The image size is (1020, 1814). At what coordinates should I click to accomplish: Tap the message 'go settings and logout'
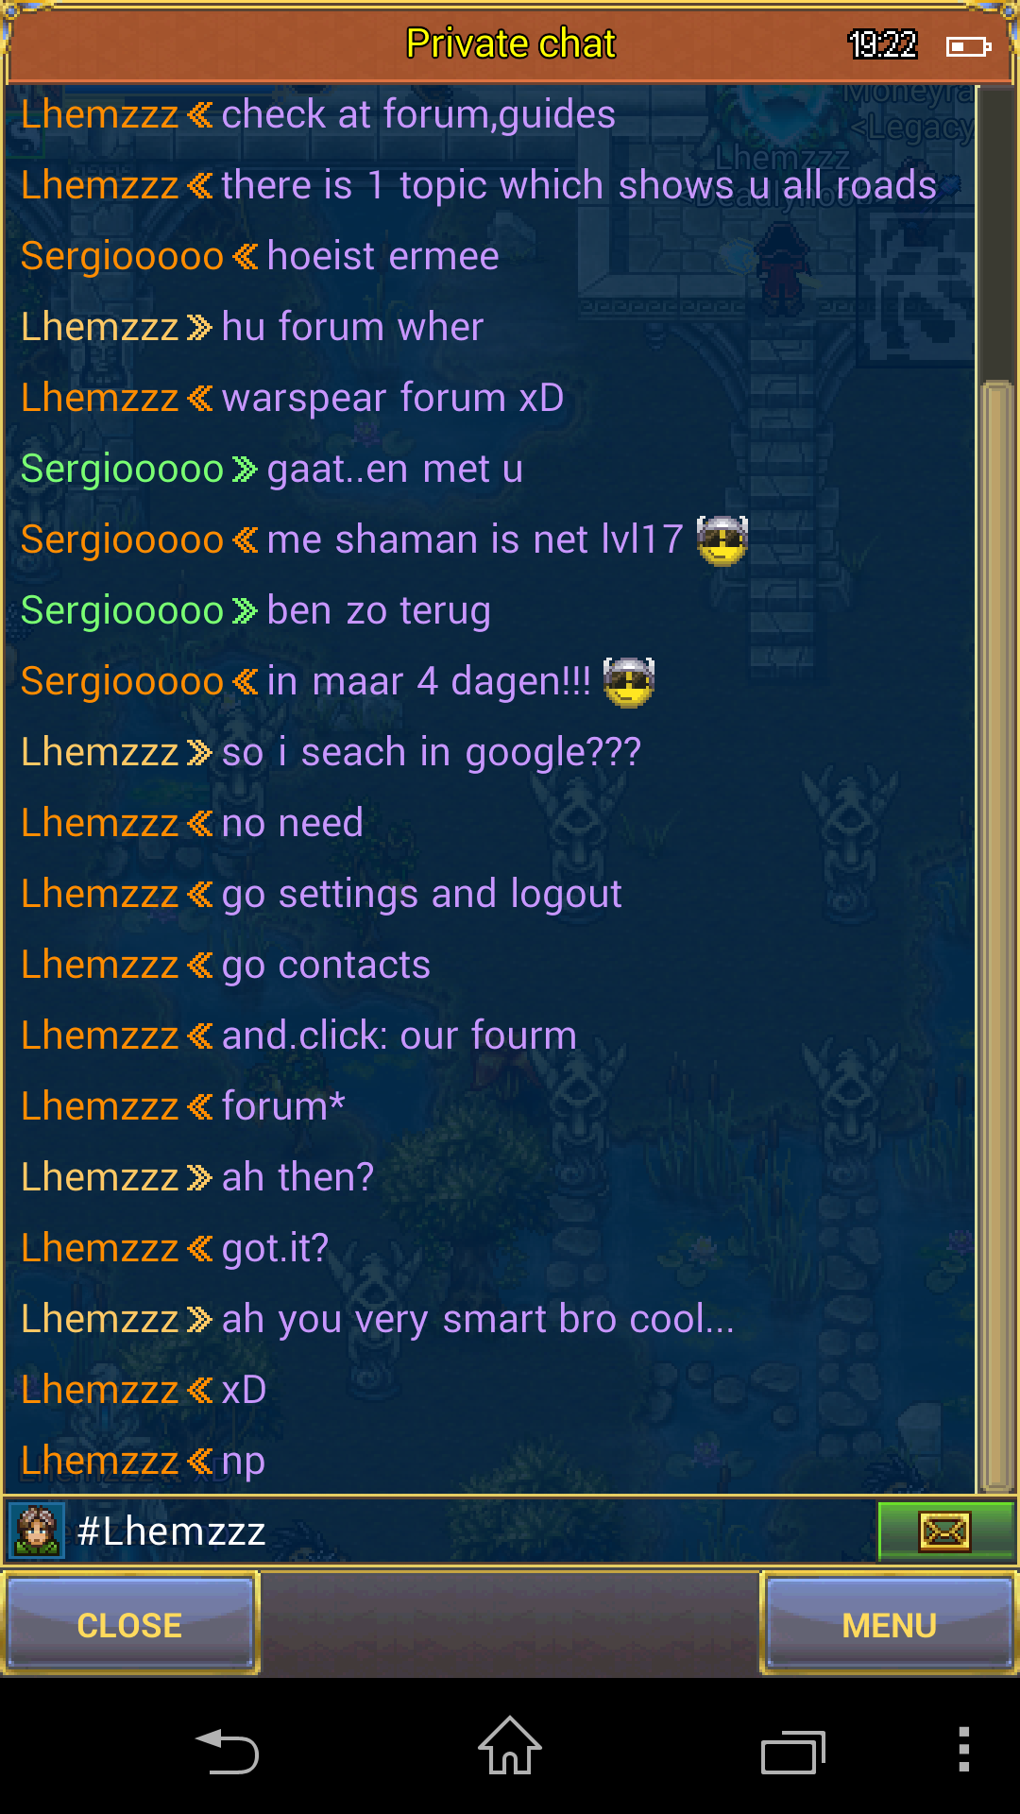421,895
